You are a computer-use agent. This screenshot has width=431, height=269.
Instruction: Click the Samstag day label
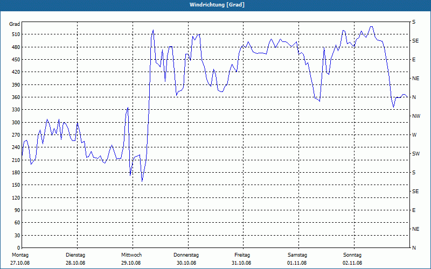pos(297,255)
